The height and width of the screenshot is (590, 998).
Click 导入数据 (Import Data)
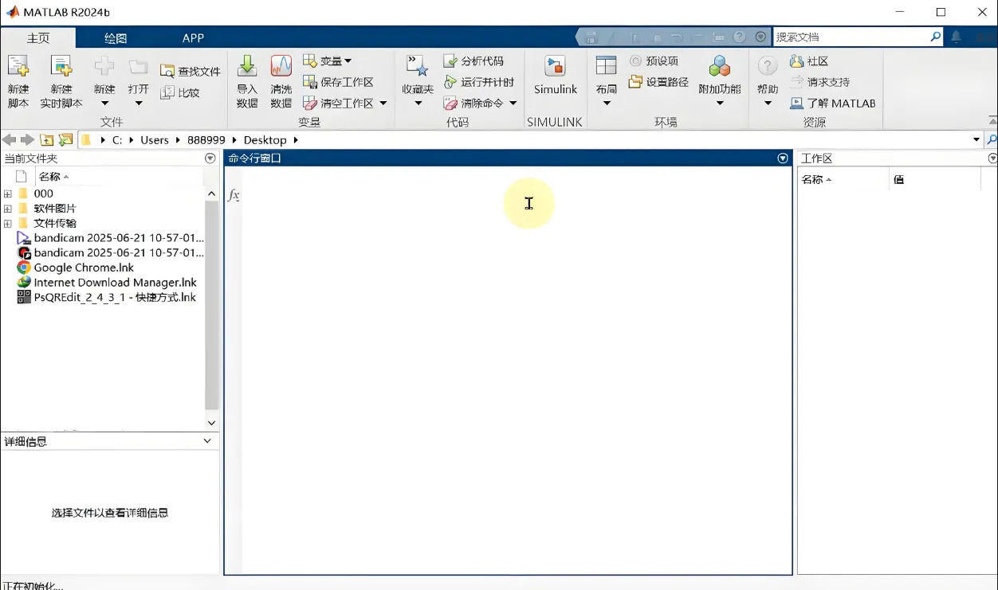click(247, 81)
